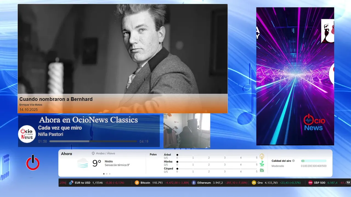Click the webcam room thumbnail
The width and height of the screenshot is (351, 197).
pyautogui.click(x=187, y=131)
